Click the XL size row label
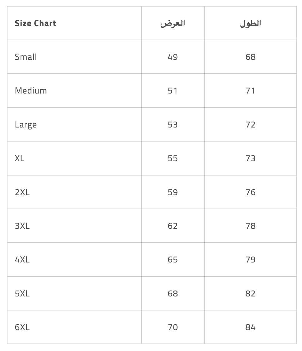Image resolution: width=302 pixels, height=351 pixels. pyautogui.click(x=19, y=158)
